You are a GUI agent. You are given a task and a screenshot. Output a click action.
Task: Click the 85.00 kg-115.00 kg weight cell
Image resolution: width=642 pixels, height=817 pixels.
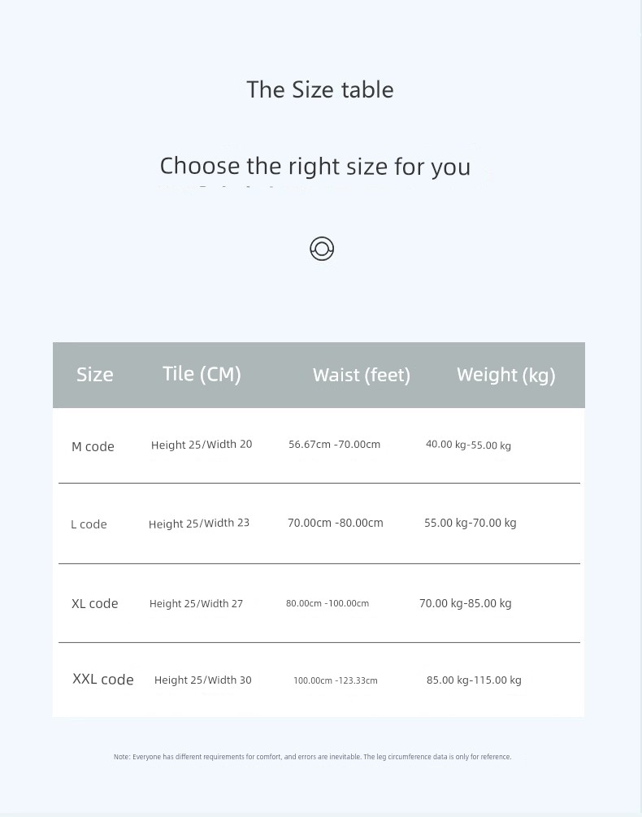474,680
